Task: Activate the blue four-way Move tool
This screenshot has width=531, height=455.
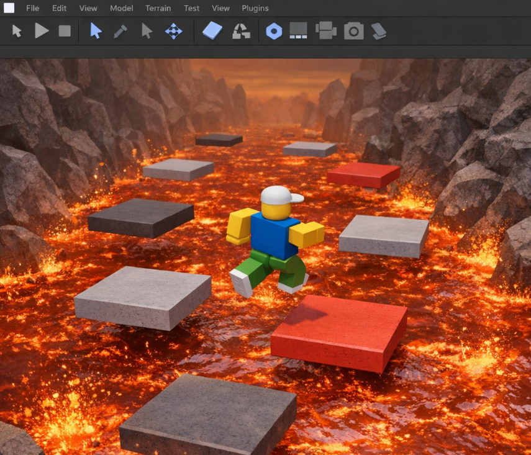Action: (174, 31)
